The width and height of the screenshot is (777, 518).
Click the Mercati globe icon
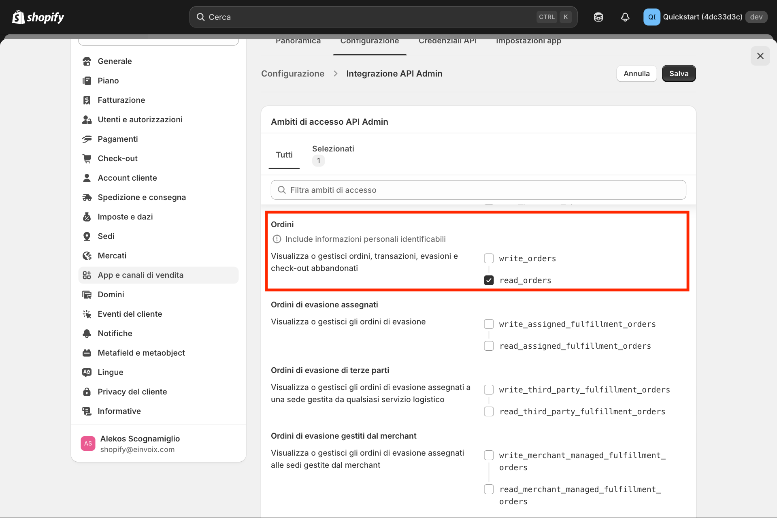87,256
